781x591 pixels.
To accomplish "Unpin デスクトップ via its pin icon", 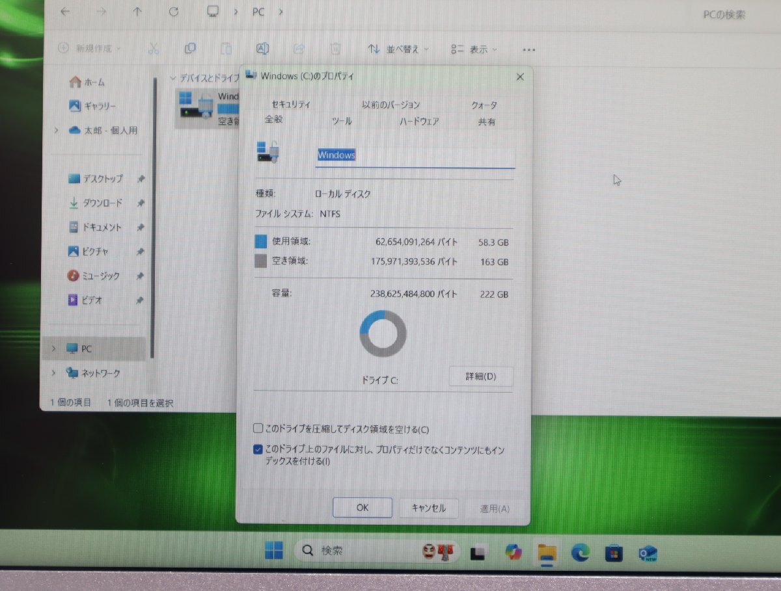I will (x=141, y=179).
